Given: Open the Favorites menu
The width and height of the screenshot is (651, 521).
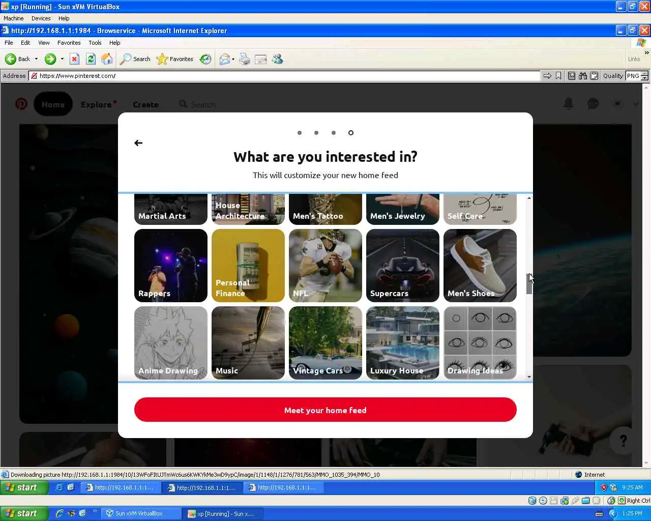Looking at the screenshot, I should [69, 43].
